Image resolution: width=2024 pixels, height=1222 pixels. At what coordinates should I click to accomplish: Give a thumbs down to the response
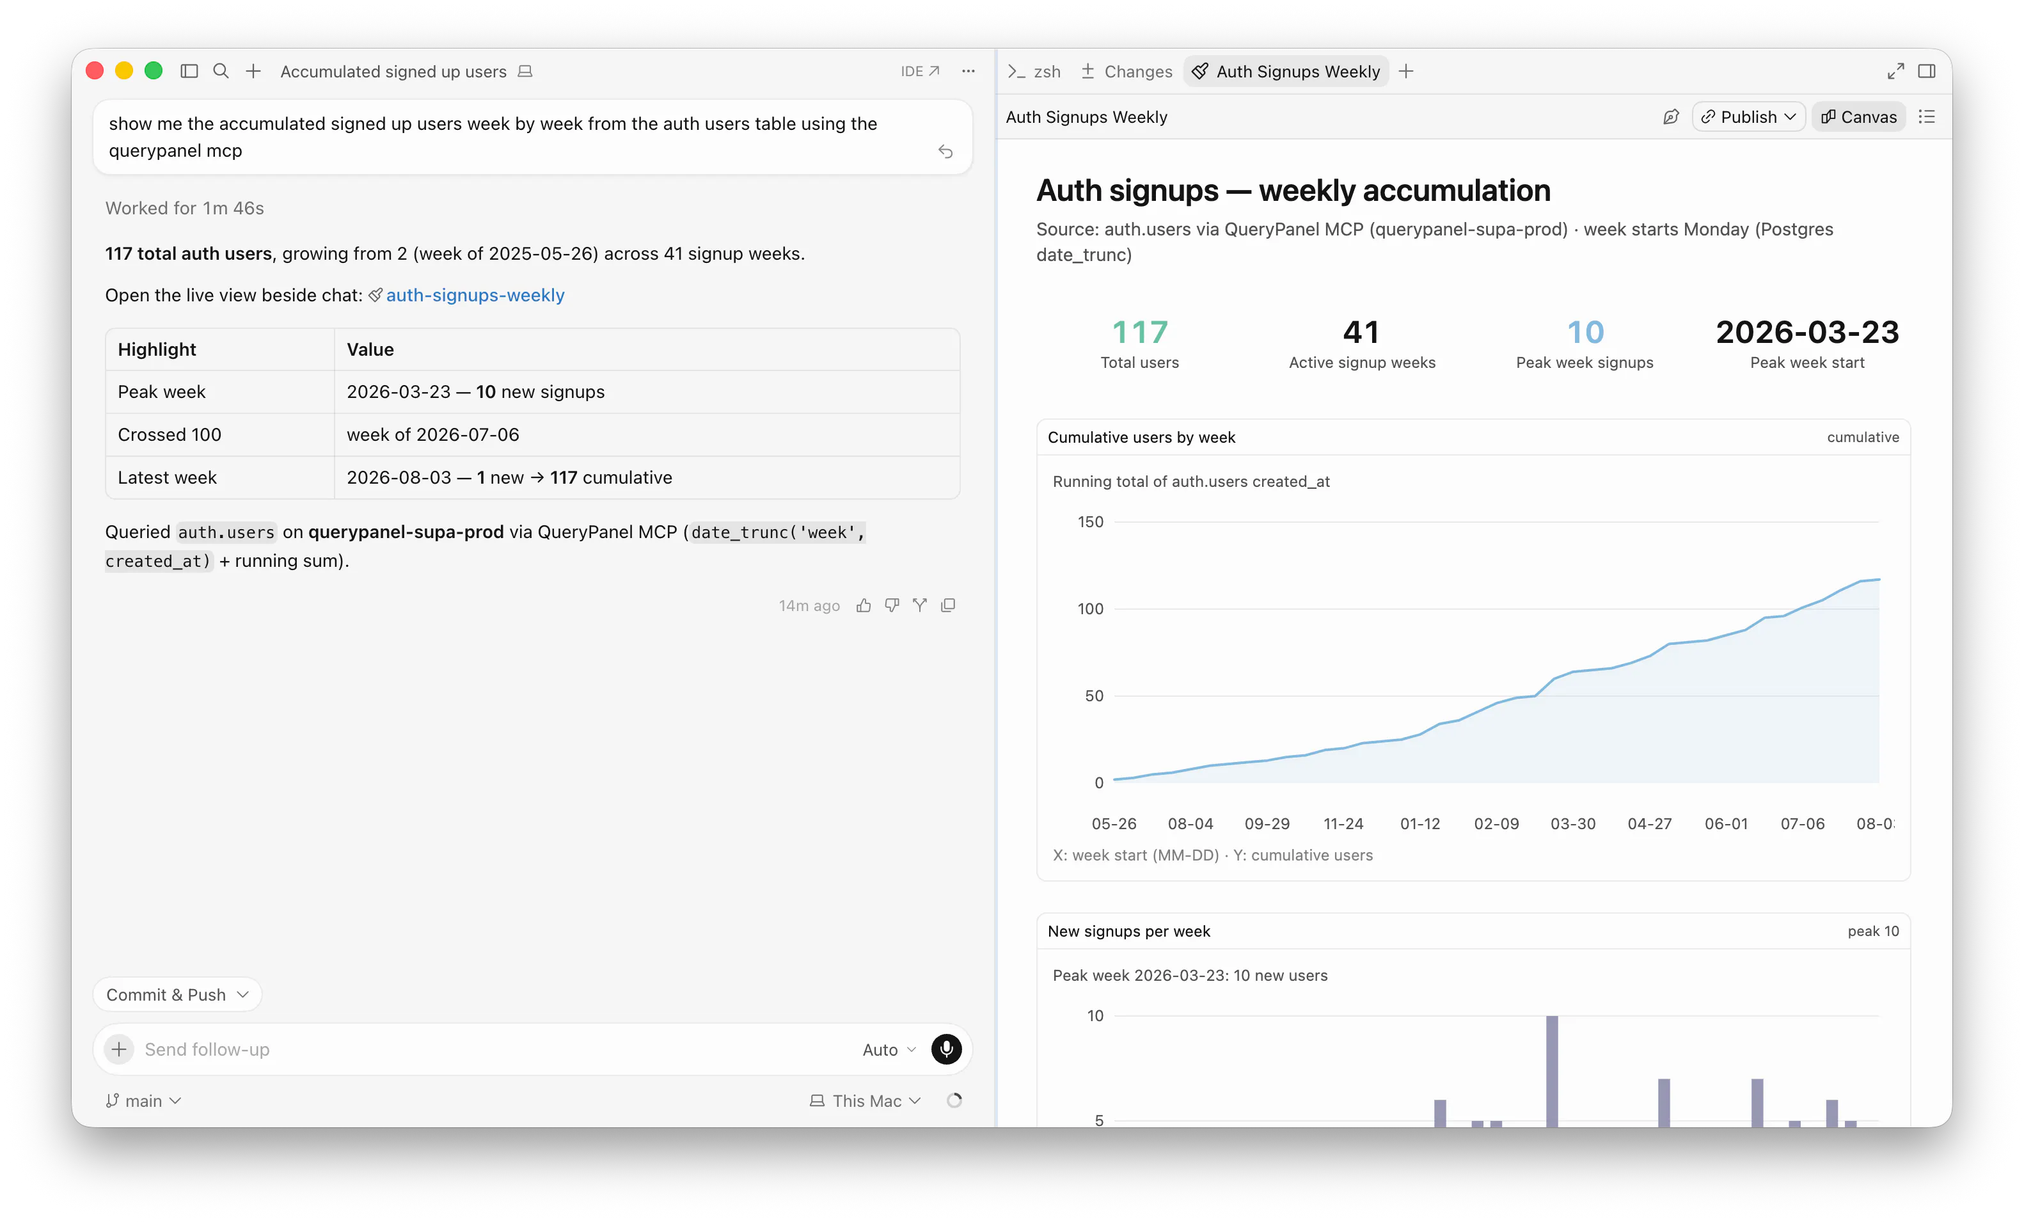pyautogui.click(x=892, y=606)
